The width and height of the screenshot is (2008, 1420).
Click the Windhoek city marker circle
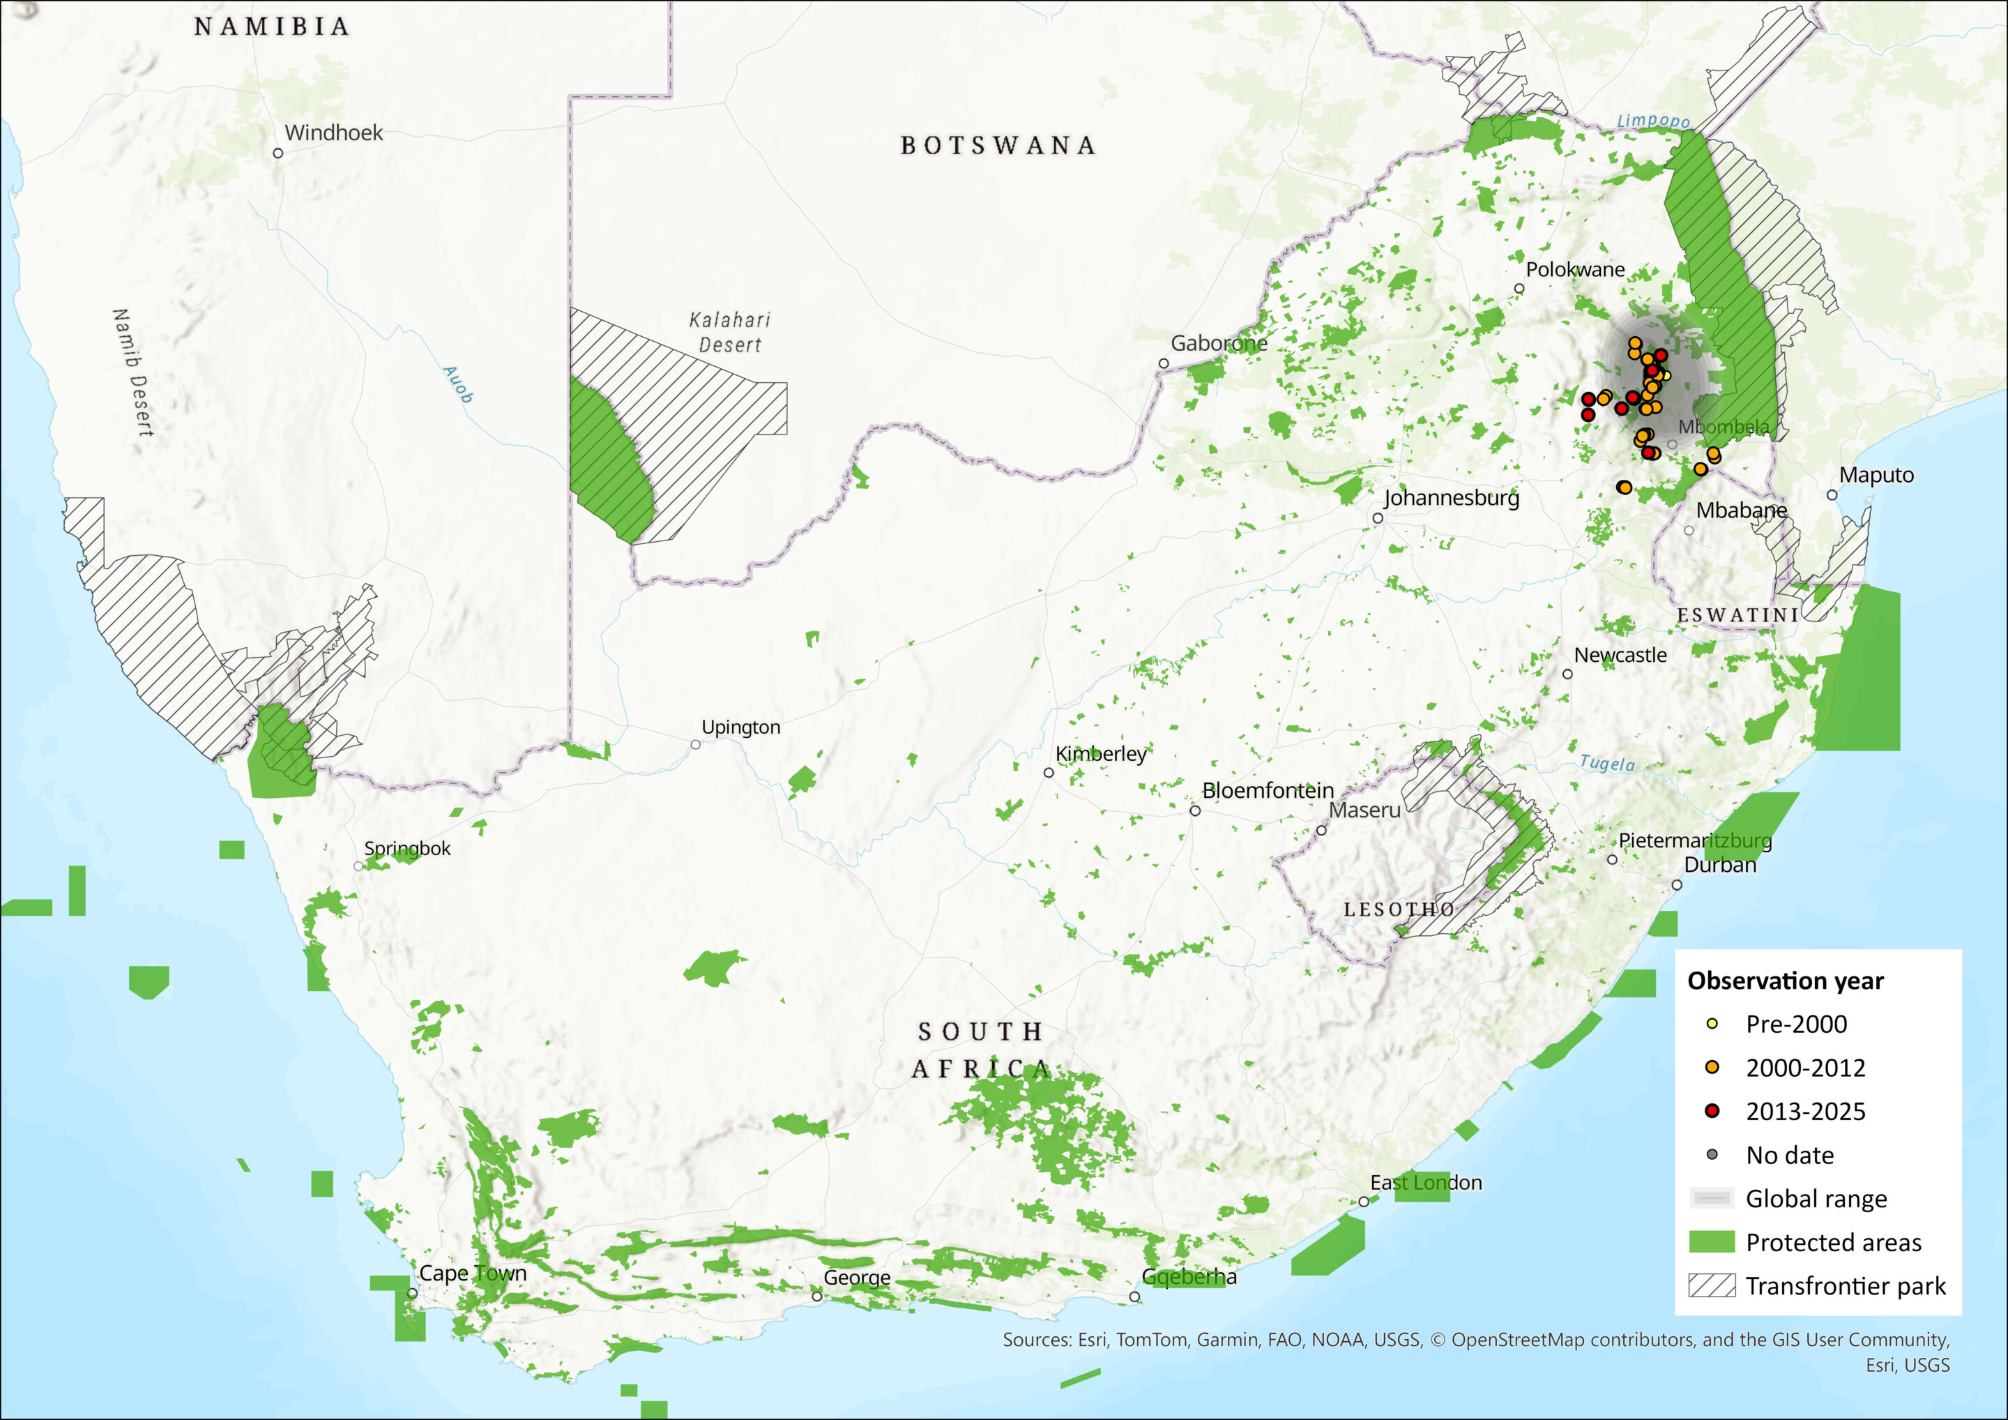(278, 153)
